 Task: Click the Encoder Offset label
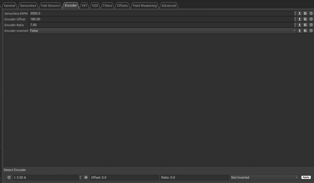click(x=15, y=19)
